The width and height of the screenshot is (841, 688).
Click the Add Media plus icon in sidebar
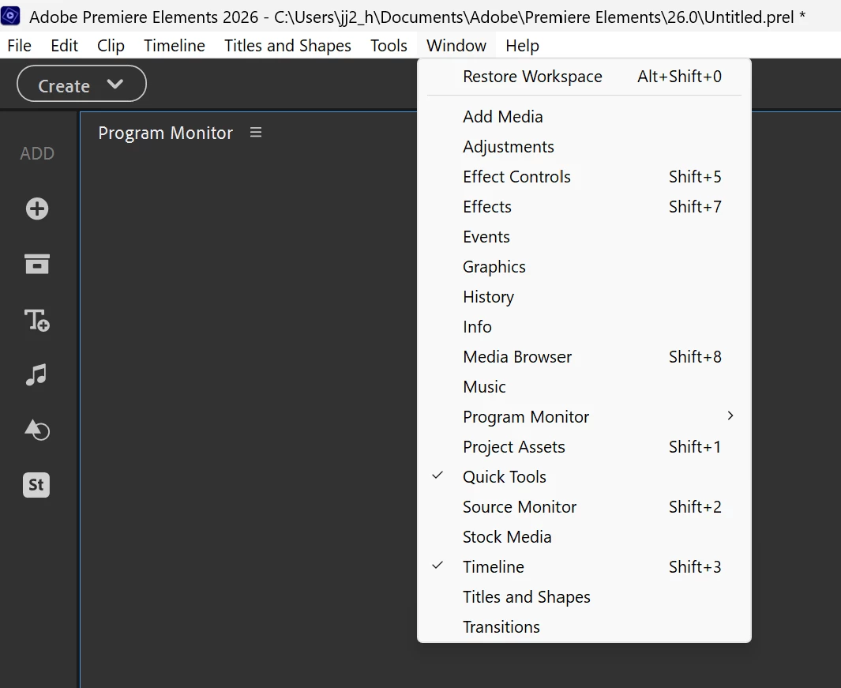pyautogui.click(x=37, y=209)
